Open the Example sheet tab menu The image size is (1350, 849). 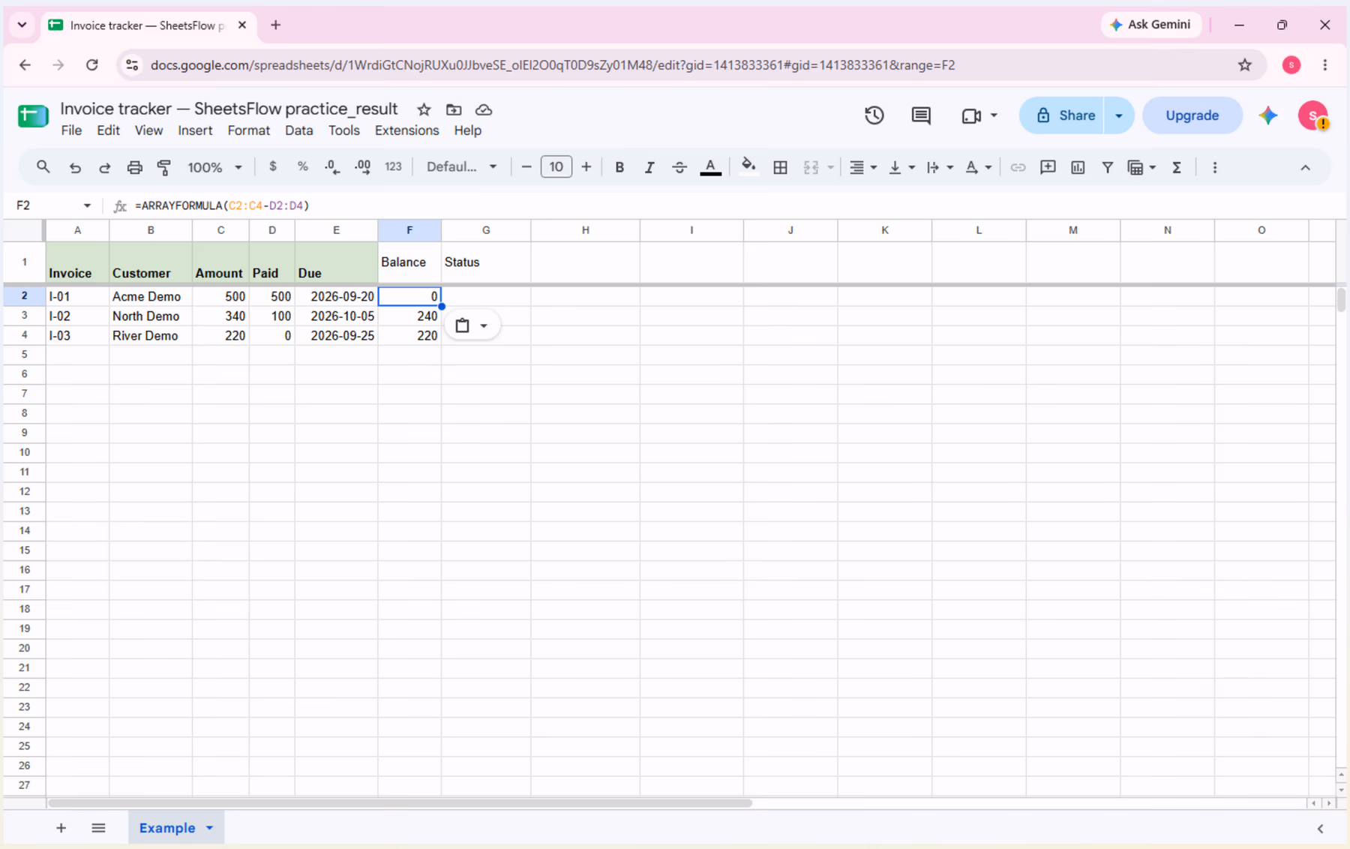209,828
